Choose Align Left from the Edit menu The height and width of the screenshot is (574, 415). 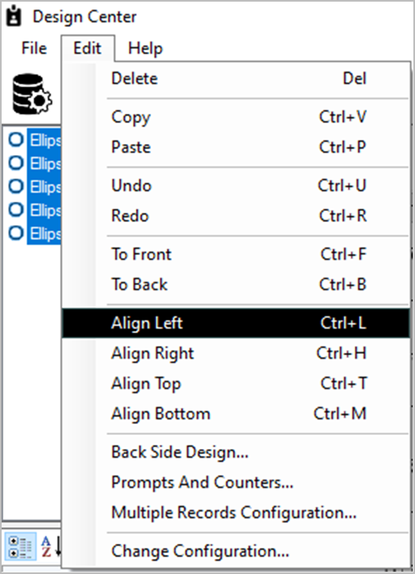[147, 324]
